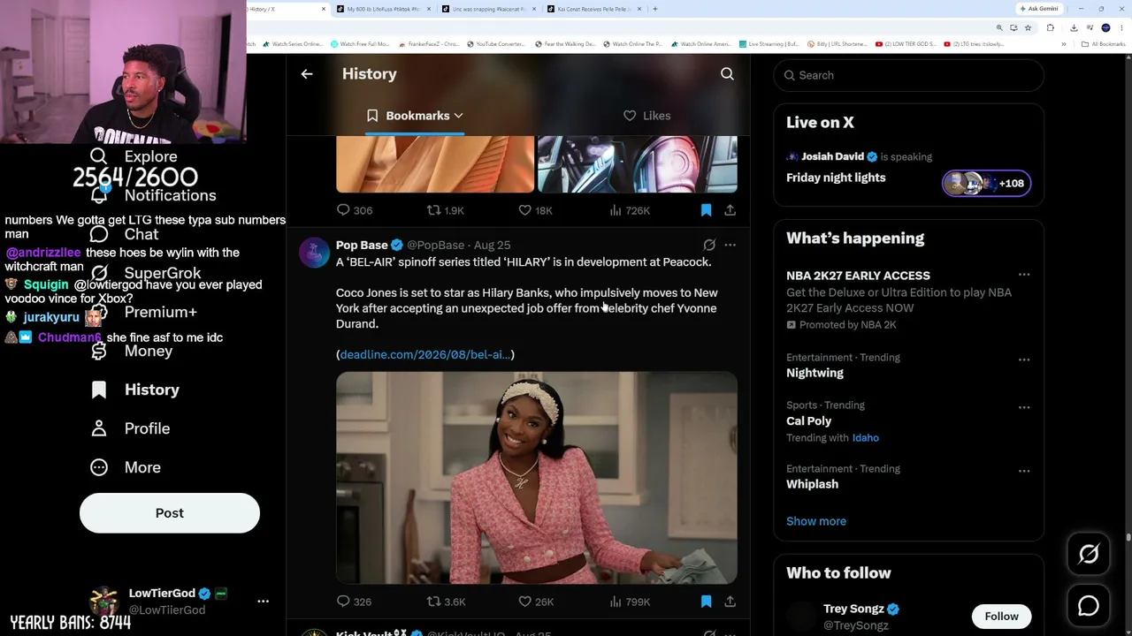The image size is (1132, 636).
Task: Share the post with 726K views
Action: (x=730, y=210)
